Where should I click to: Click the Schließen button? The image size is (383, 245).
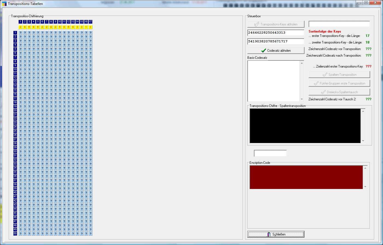(276, 234)
